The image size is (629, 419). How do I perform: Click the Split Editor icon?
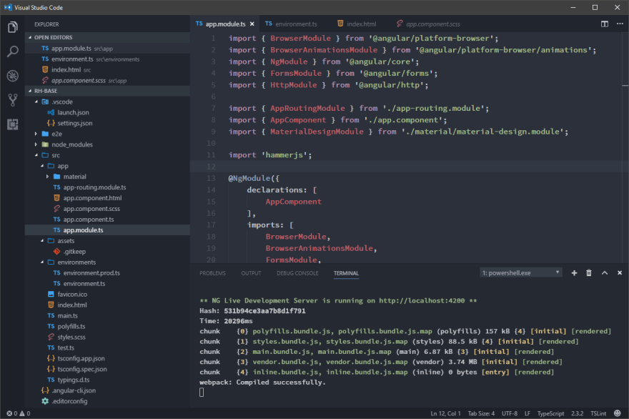click(x=605, y=24)
